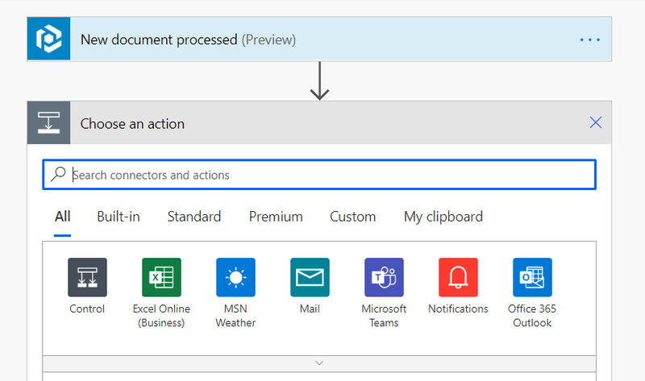
Task: Show the Custom connectors tab
Action: click(352, 217)
